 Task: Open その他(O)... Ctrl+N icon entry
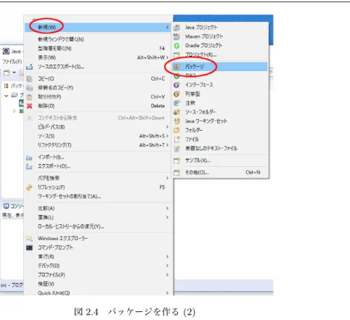tap(176, 173)
